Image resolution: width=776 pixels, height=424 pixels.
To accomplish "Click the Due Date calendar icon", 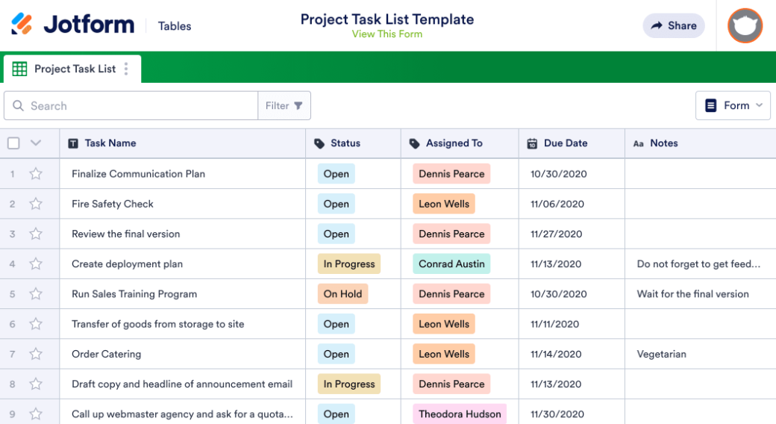I will (x=532, y=143).
